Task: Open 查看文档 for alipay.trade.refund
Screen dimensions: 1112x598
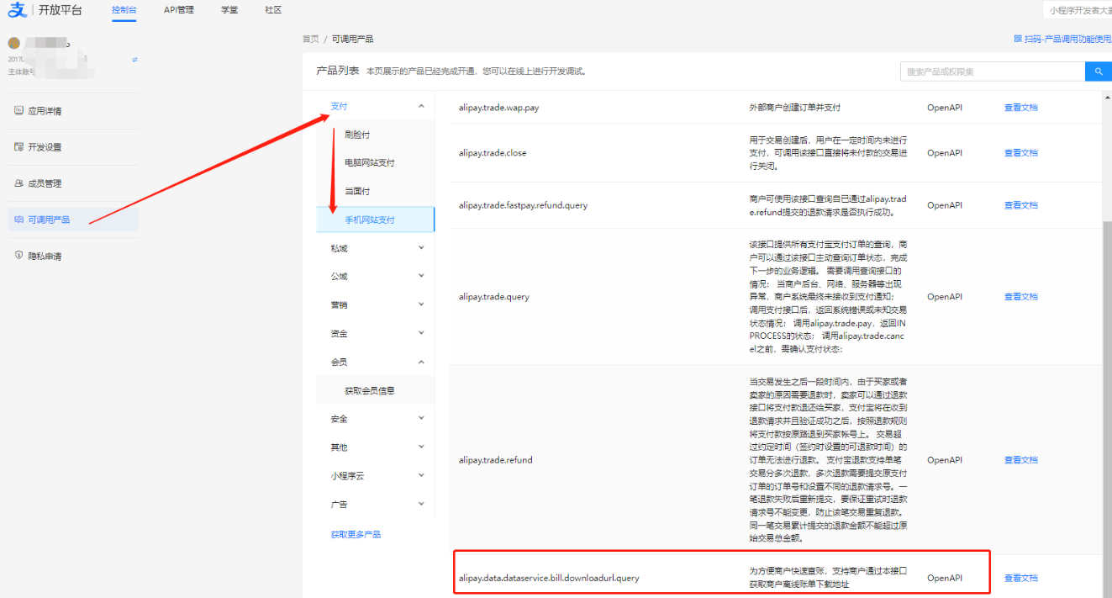Action: 1020,460
